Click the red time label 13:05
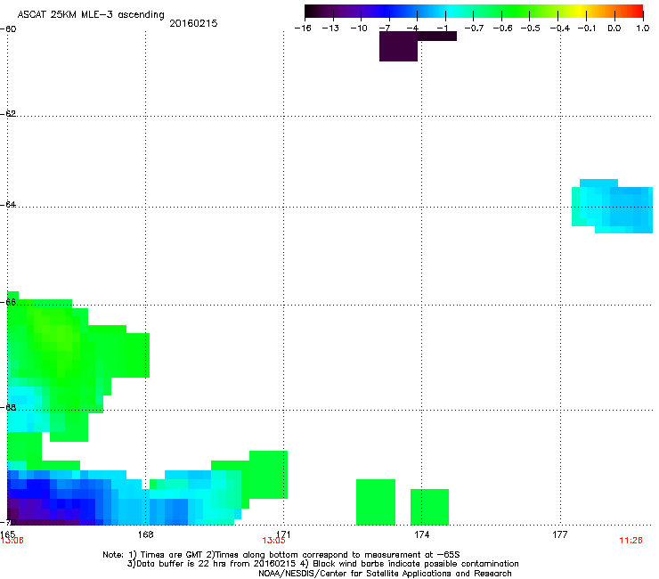The image size is (659, 579). tap(273, 541)
